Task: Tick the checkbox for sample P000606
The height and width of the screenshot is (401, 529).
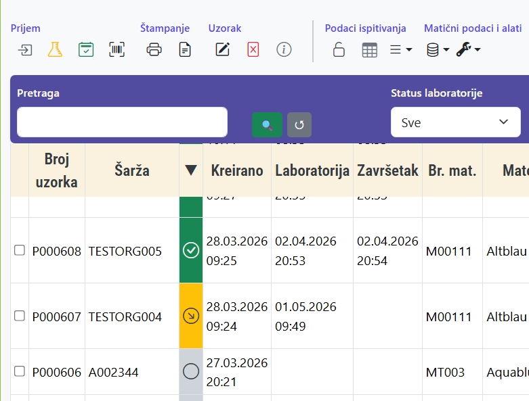Action: click(20, 371)
